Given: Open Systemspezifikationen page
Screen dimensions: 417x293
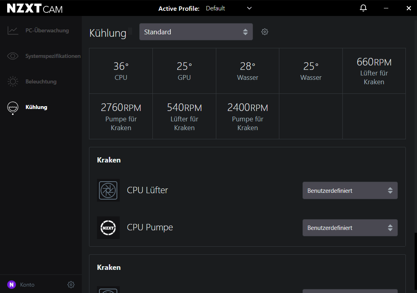Looking at the screenshot, I should (53, 56).
